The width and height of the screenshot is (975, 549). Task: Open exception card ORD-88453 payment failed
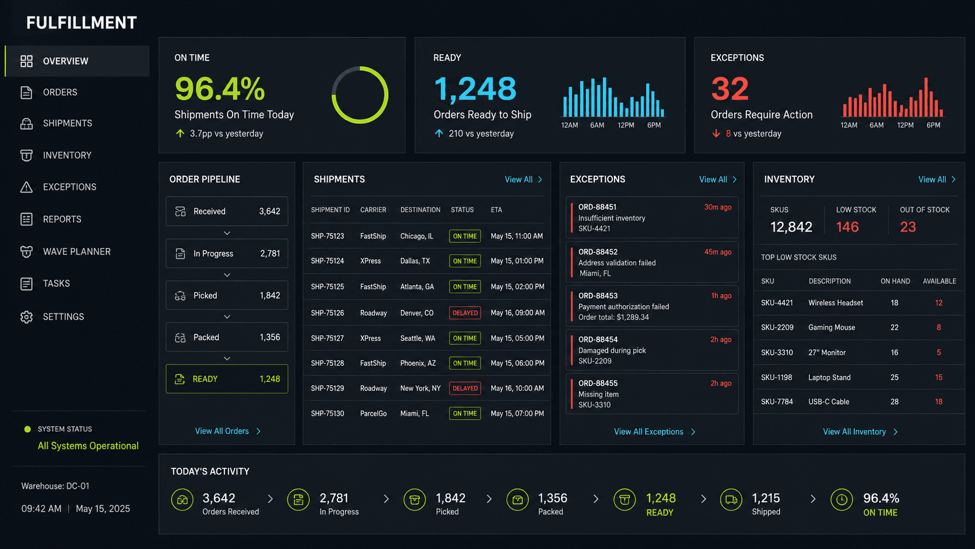pos(652,306)
